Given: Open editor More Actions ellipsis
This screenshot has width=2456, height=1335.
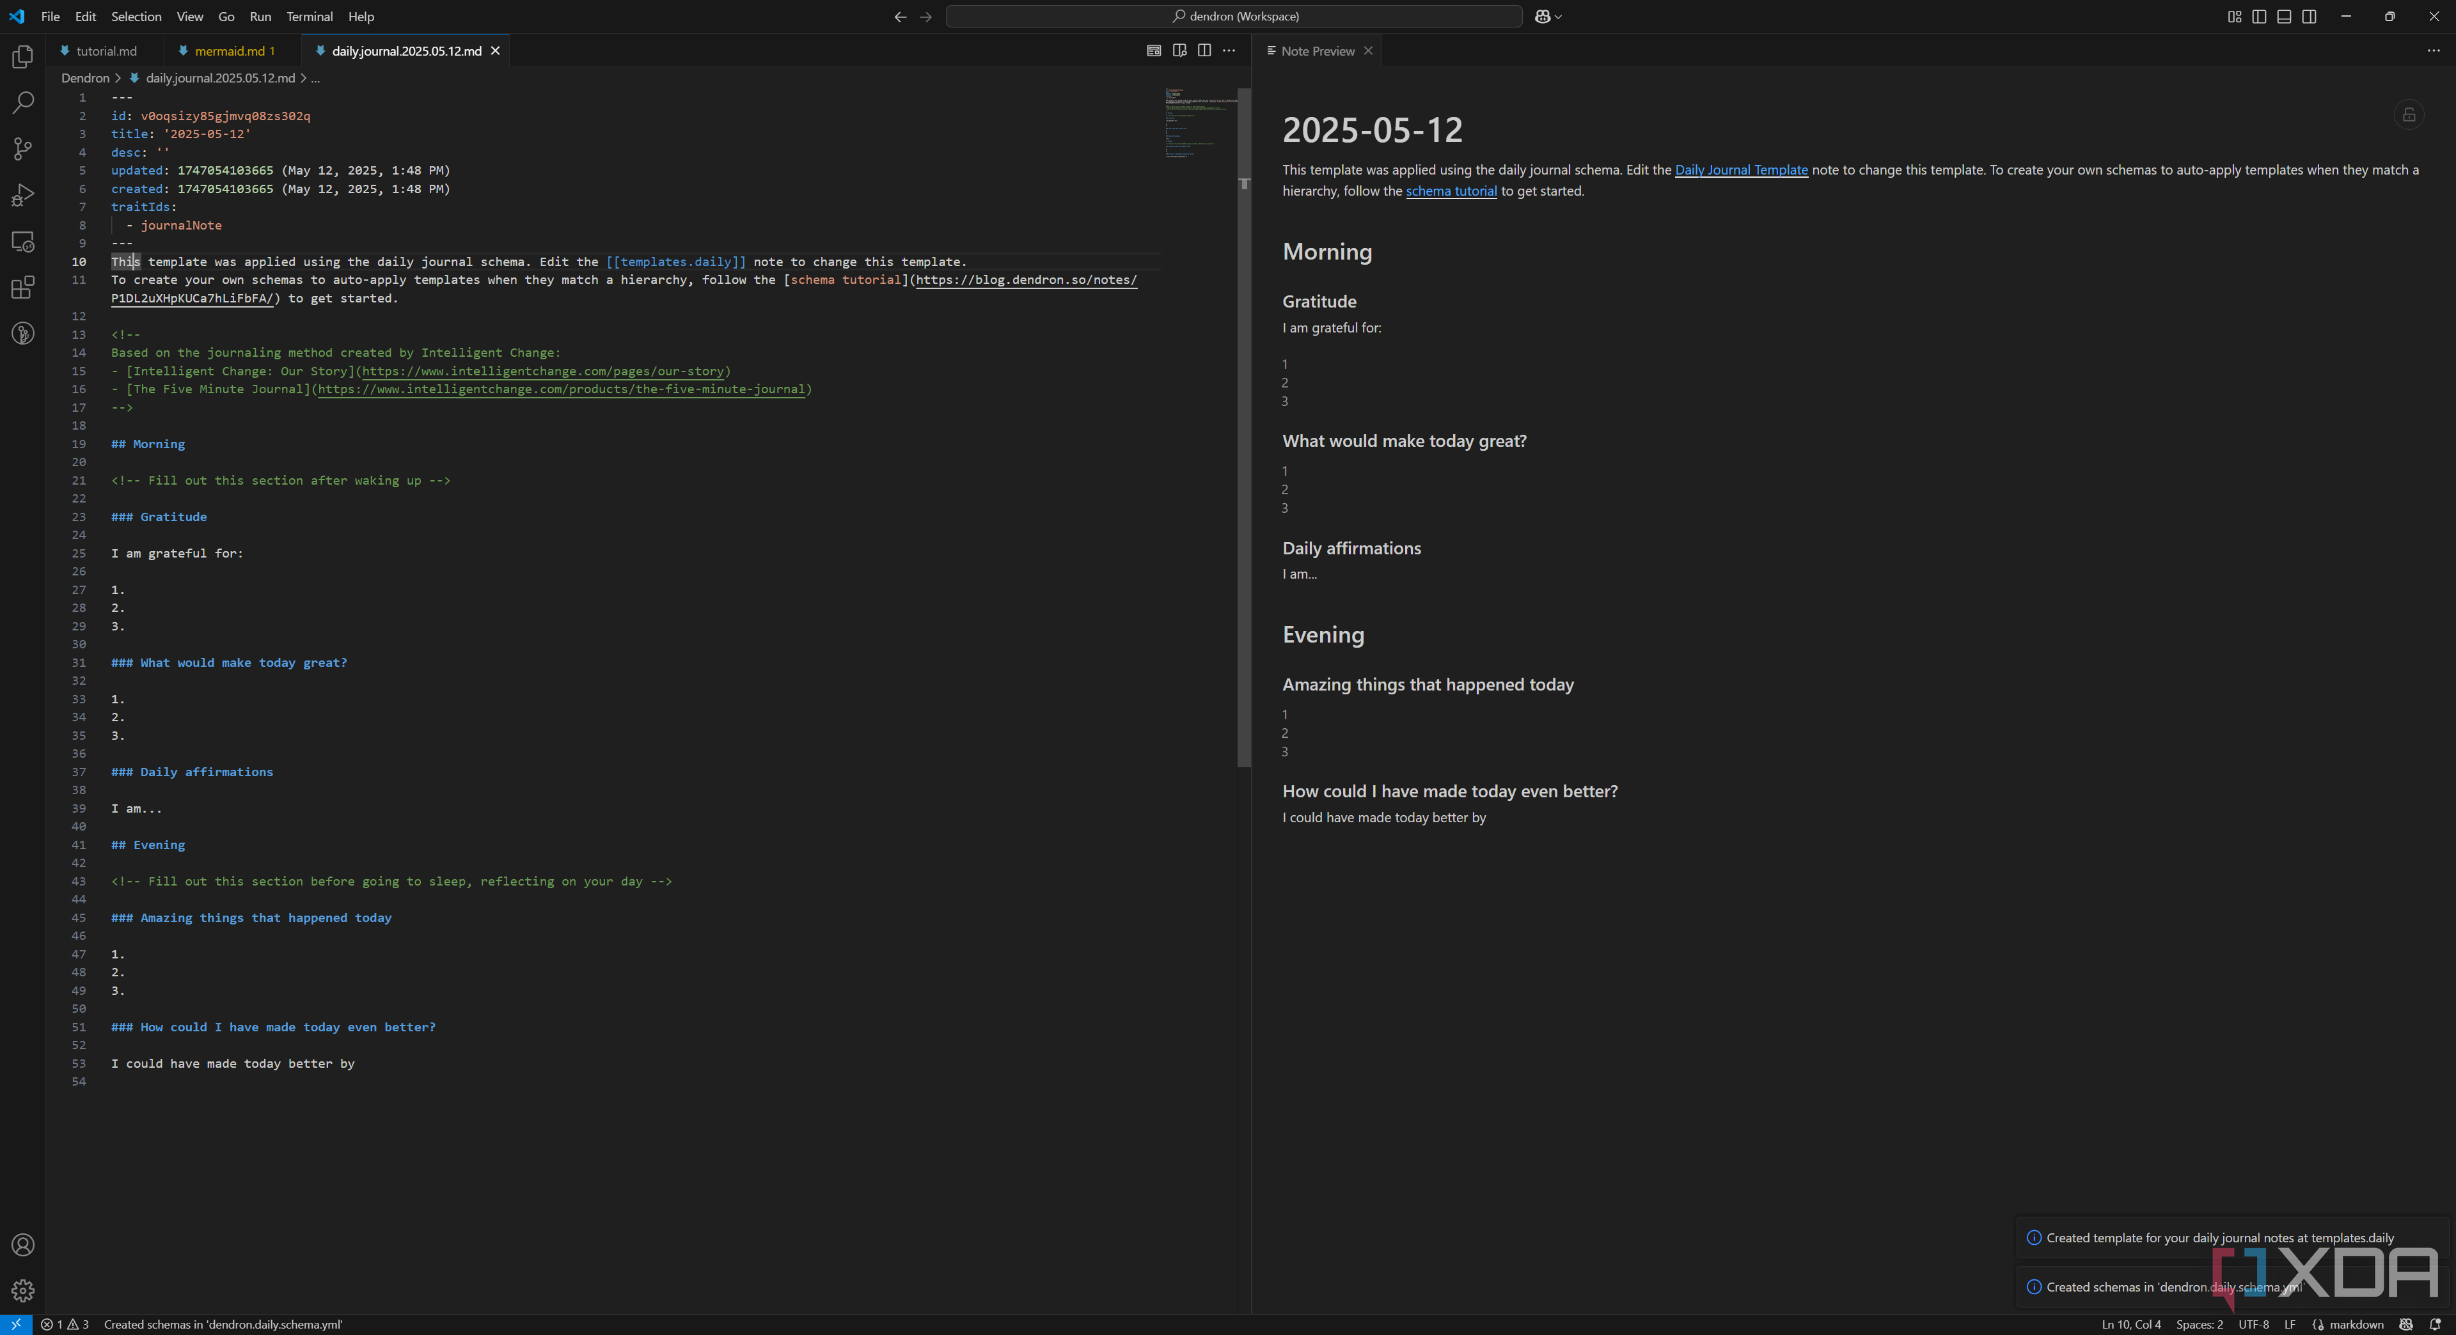Looking at the screenshot, I should pyautogui.click(x=1229, y=51).
